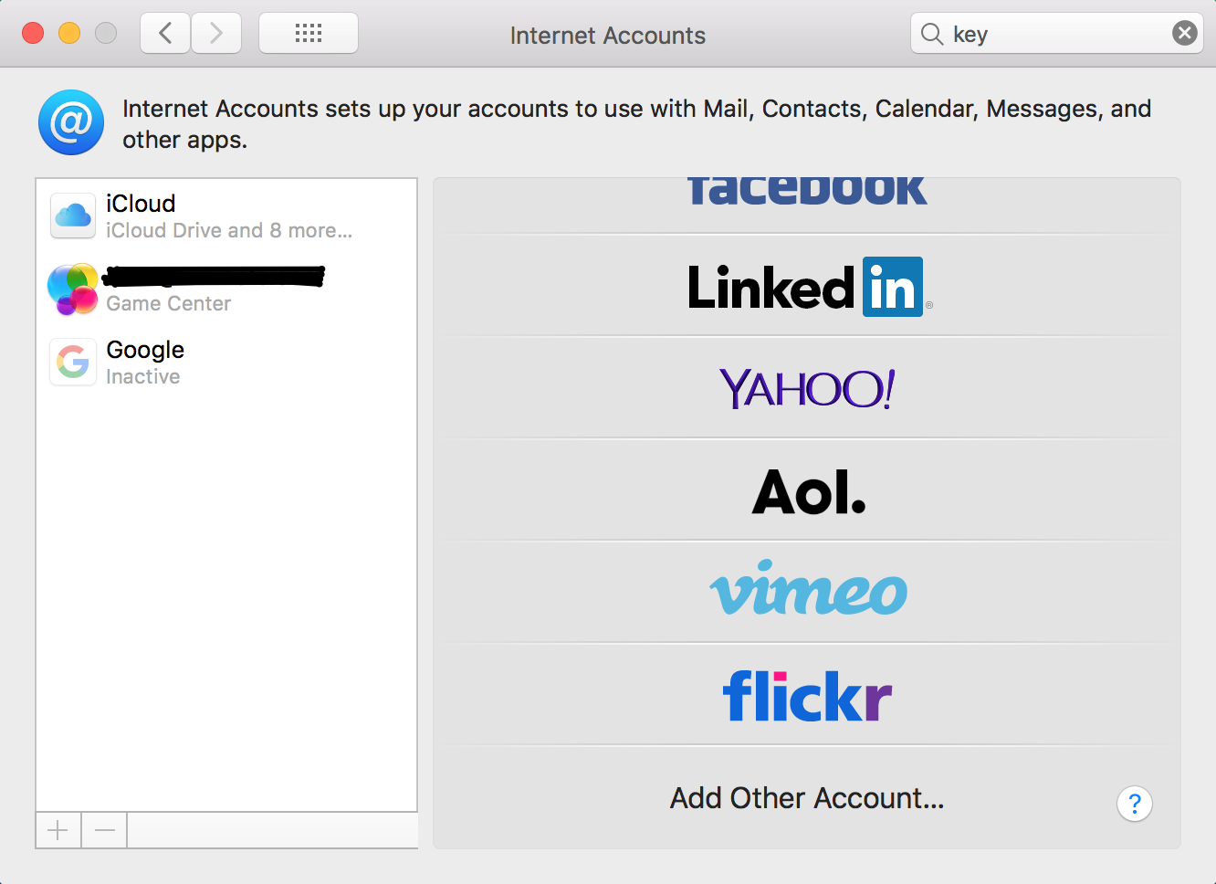Go forward with the right chevron
1216x884 pixels.
click(216, 34)
